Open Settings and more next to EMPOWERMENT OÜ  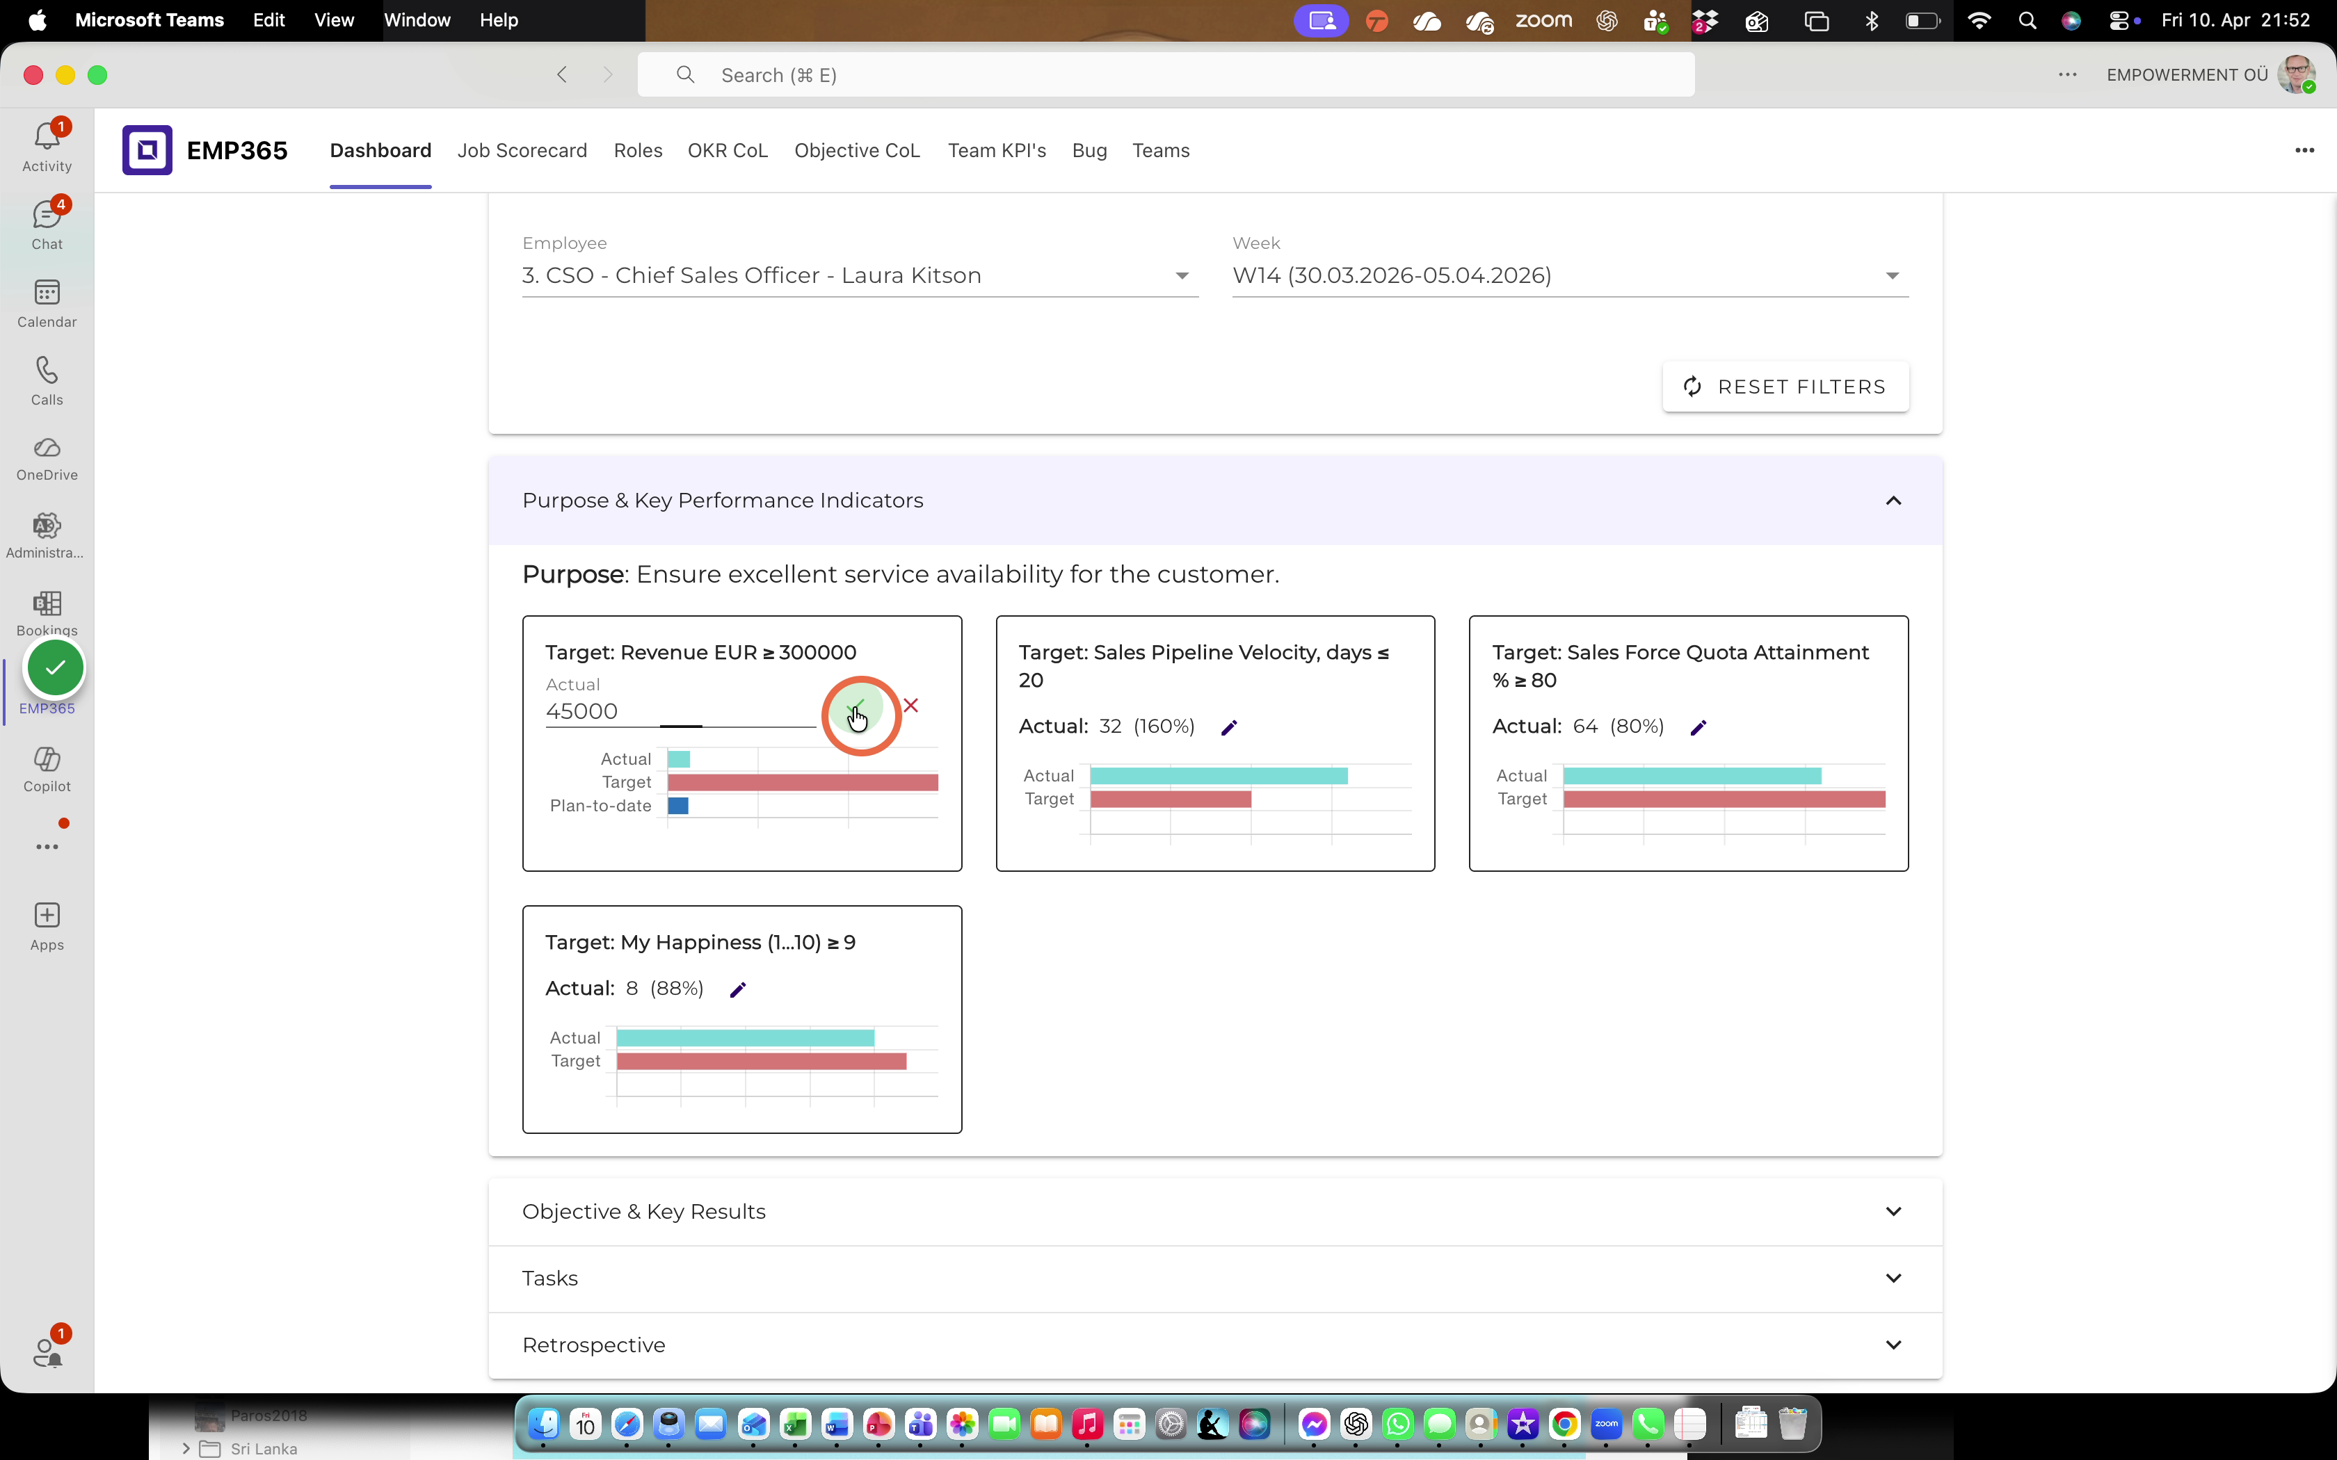click(2066, 74)
